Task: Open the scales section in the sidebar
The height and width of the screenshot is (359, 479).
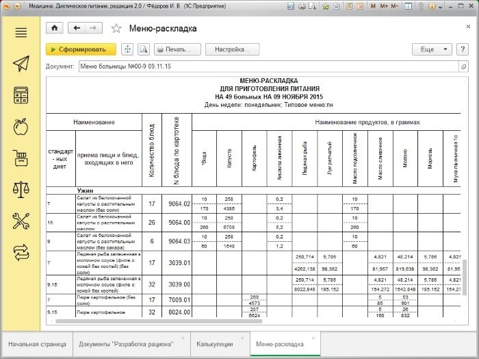Action: tap(21, 189)
